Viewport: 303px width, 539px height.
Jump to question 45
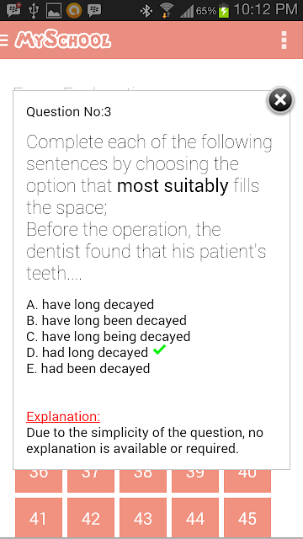pos(247,518)
